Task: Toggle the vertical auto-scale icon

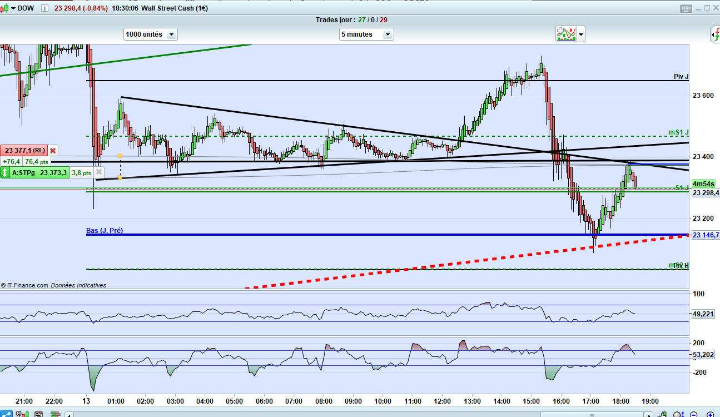Action: tap(679, 414)
